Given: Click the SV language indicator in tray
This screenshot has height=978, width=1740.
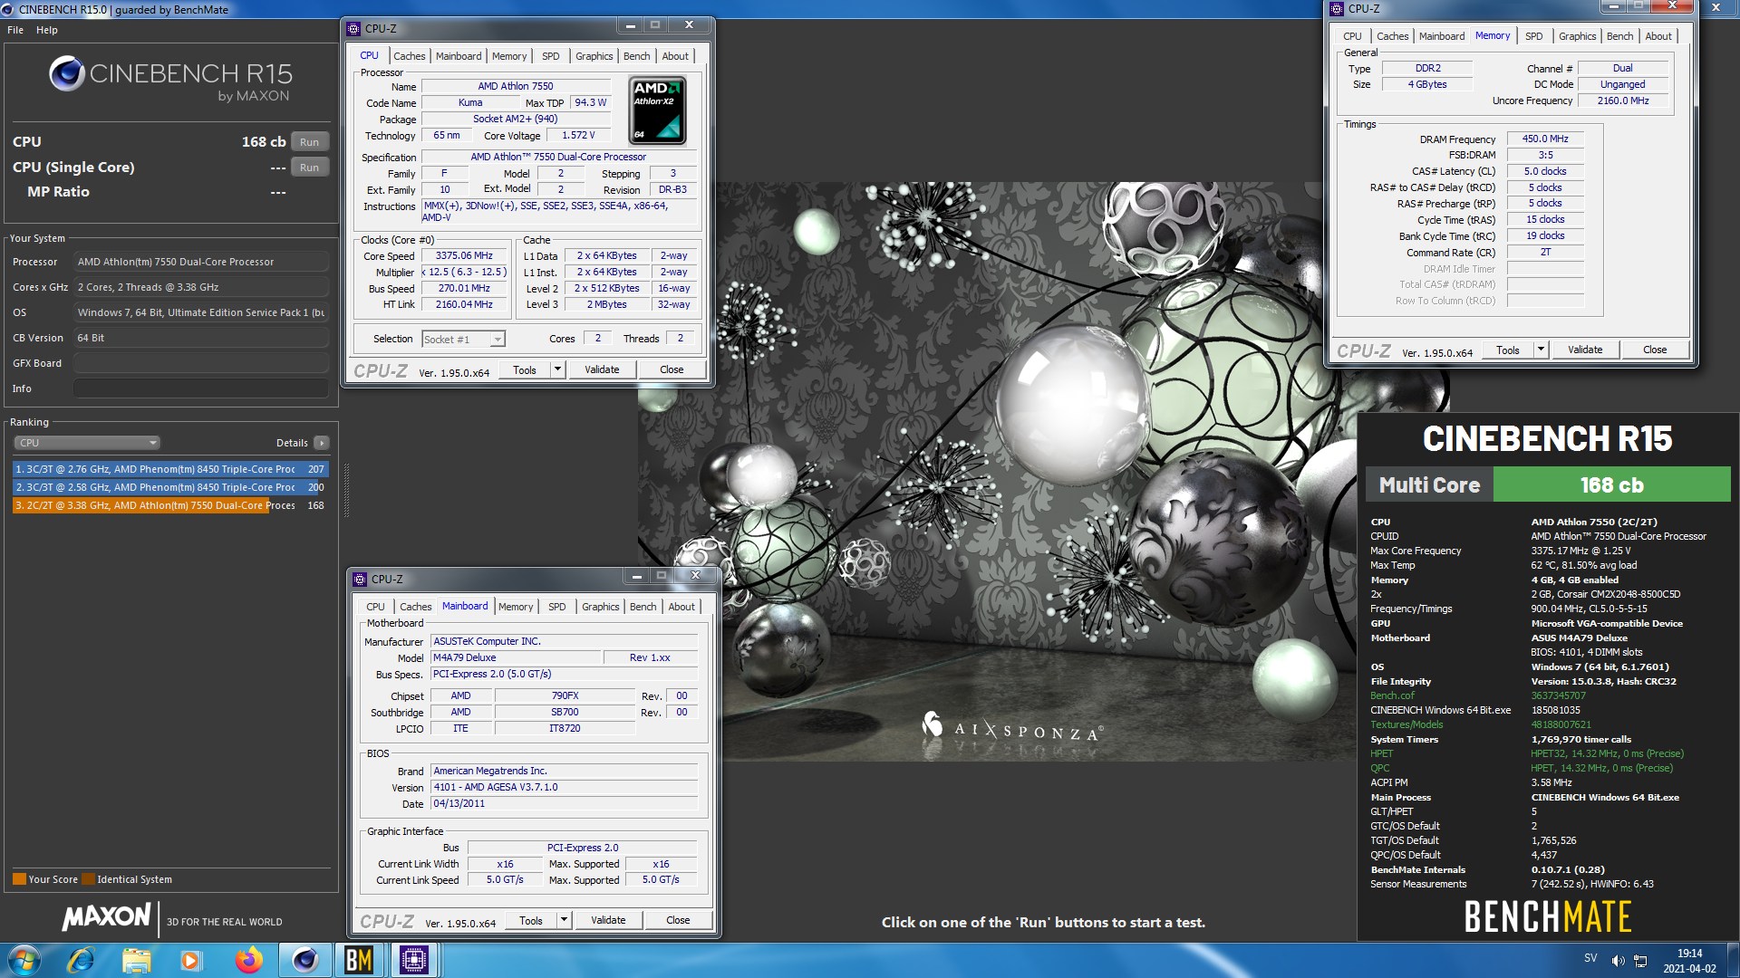Looking at the screenshot, I should 1590,958.
